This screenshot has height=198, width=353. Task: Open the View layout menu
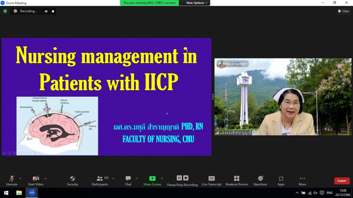pyautogui.click(x=343, y=11)
